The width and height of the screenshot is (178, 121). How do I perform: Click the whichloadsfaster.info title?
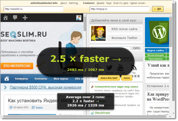click(x=44, y=3)
